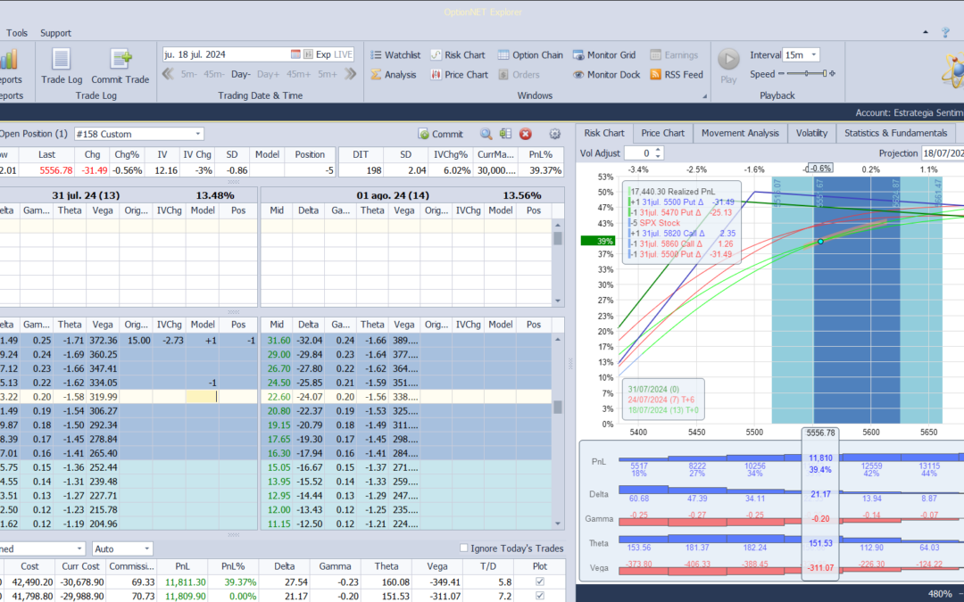Viewport: 964px width, 602px height.
Task: Click the Play playback button
Action: coord(728,66)
